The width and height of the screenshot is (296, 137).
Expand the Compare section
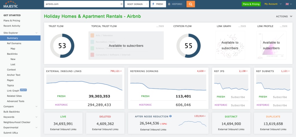[36, 106]
